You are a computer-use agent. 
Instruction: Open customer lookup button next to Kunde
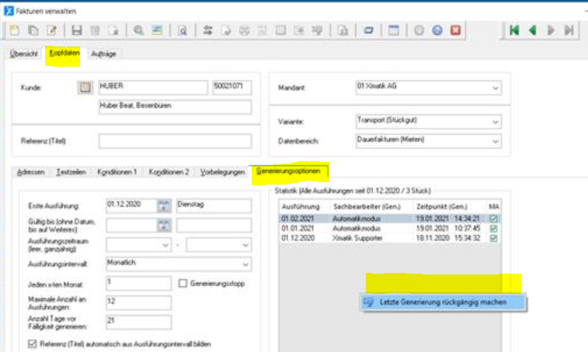click(x=85, y=88)
